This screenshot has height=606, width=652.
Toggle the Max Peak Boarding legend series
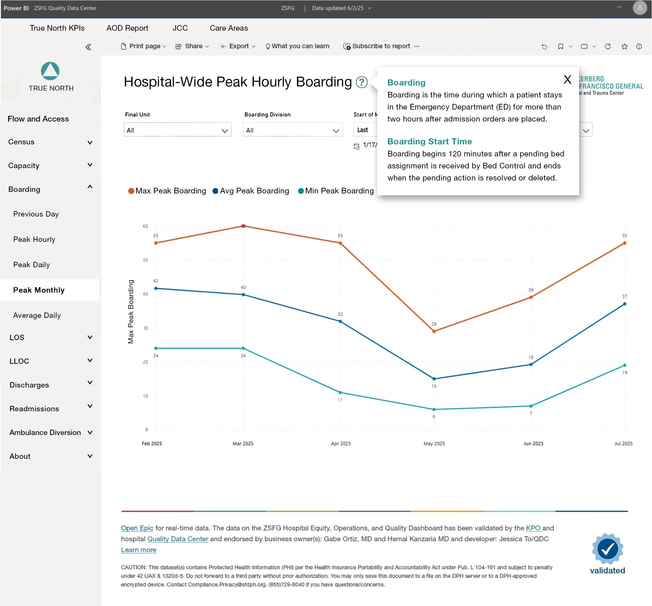(167, 191)
